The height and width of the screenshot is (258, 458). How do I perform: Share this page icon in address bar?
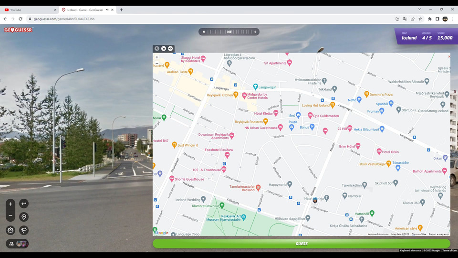(412, 19)
